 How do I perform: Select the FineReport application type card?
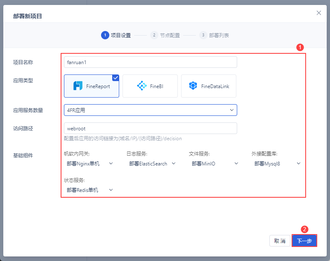point(92,86)
